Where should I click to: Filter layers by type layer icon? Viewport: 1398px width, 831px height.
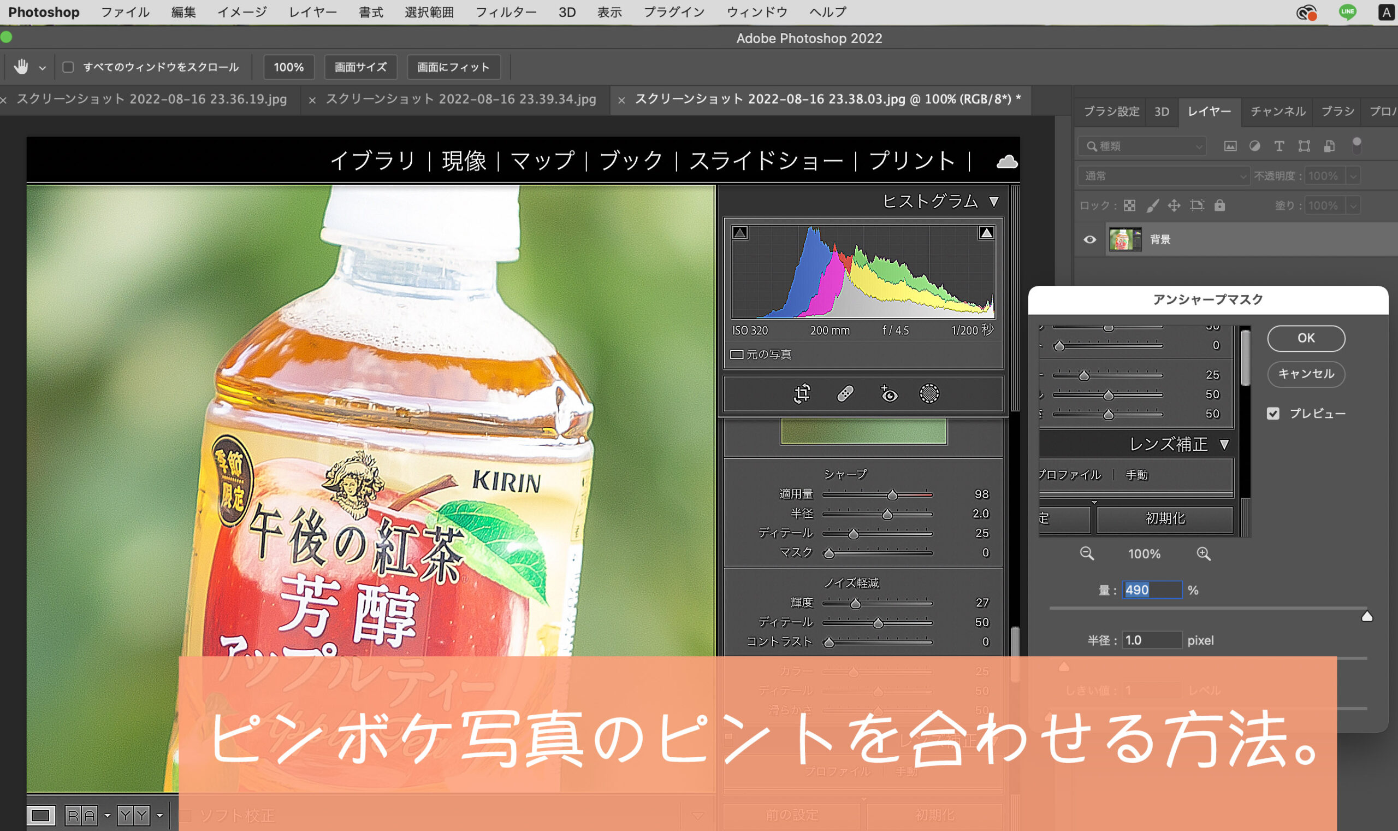tap(1279, 146)
